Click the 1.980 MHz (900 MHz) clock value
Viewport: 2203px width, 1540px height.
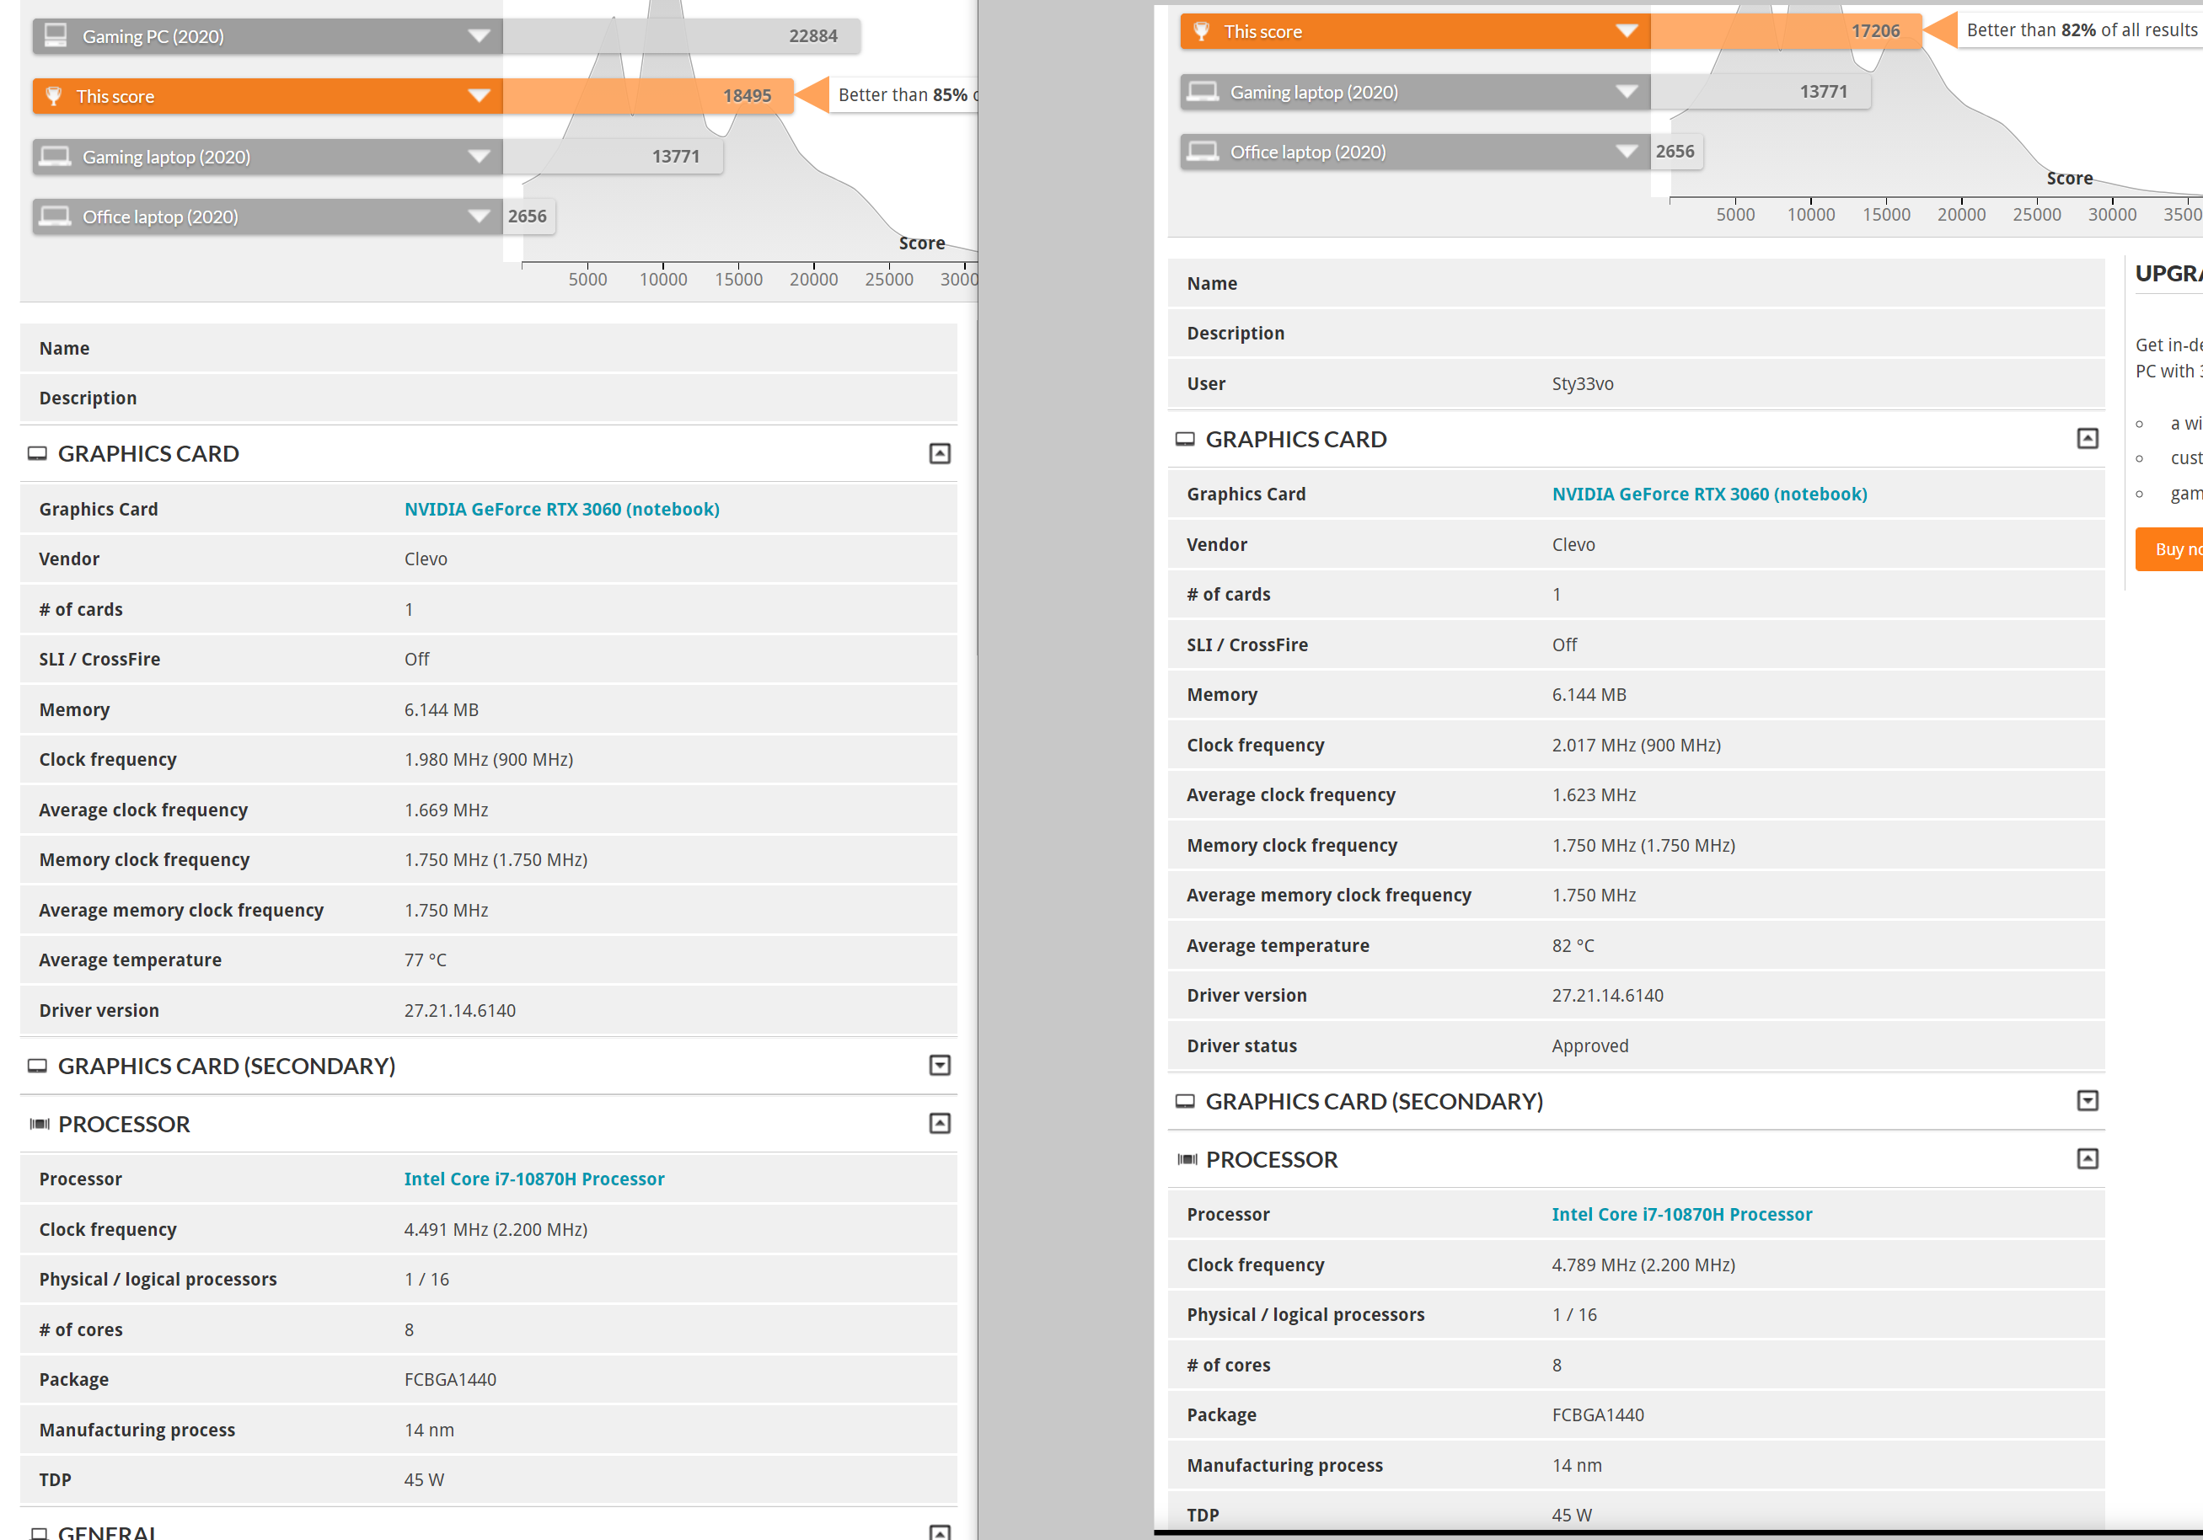(x=488, y=759)
